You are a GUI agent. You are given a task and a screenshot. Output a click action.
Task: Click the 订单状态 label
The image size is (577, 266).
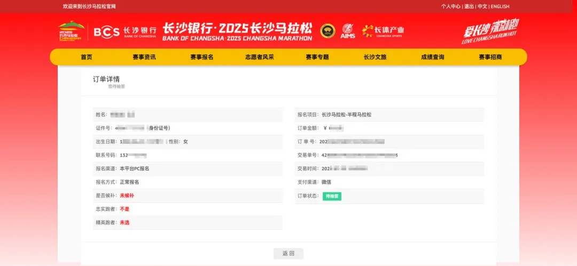308,196
